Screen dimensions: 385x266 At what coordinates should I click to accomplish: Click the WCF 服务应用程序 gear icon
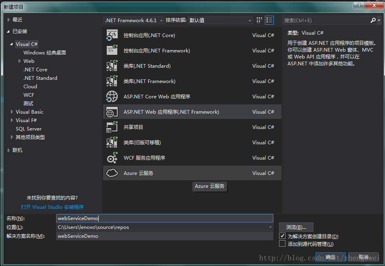pos(112,158)
